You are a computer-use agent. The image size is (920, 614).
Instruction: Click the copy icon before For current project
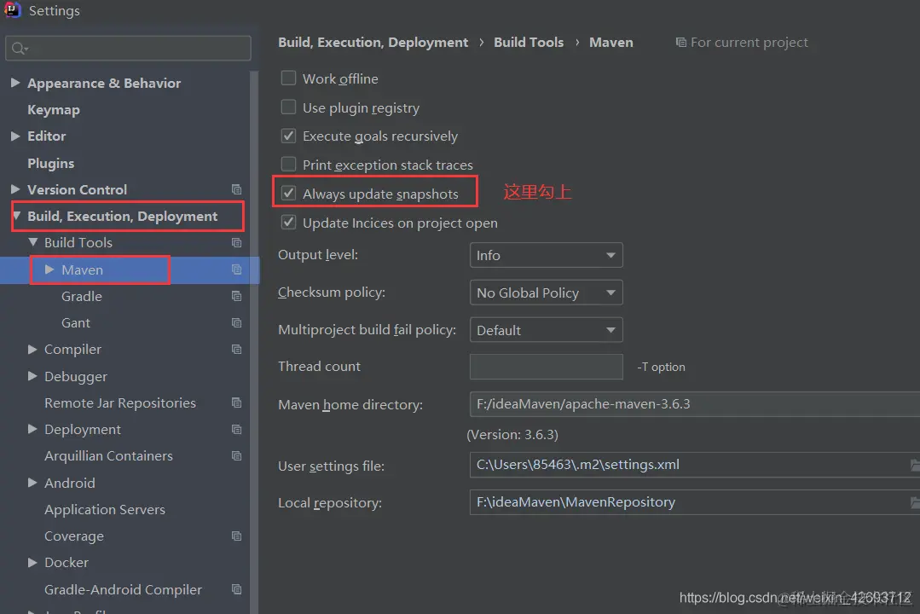[x=680, y=43]
